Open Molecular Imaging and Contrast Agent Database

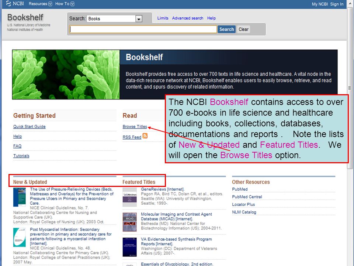coord(176,216)
